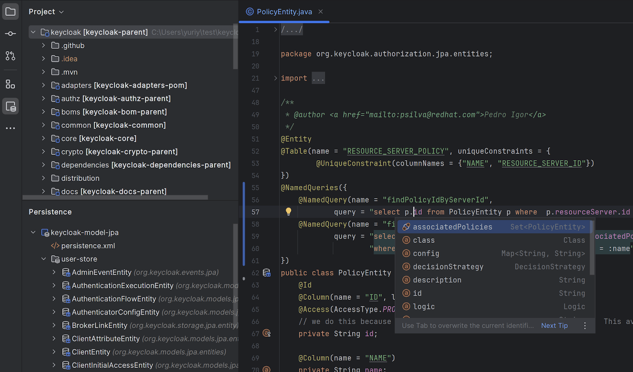Select the PolicyEntity.java editor tab
The height and width of the screenshot is (372, 633).
coord(284,12)
